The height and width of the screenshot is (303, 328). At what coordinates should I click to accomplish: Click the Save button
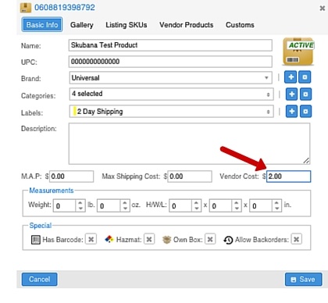[x=304, y=280]
